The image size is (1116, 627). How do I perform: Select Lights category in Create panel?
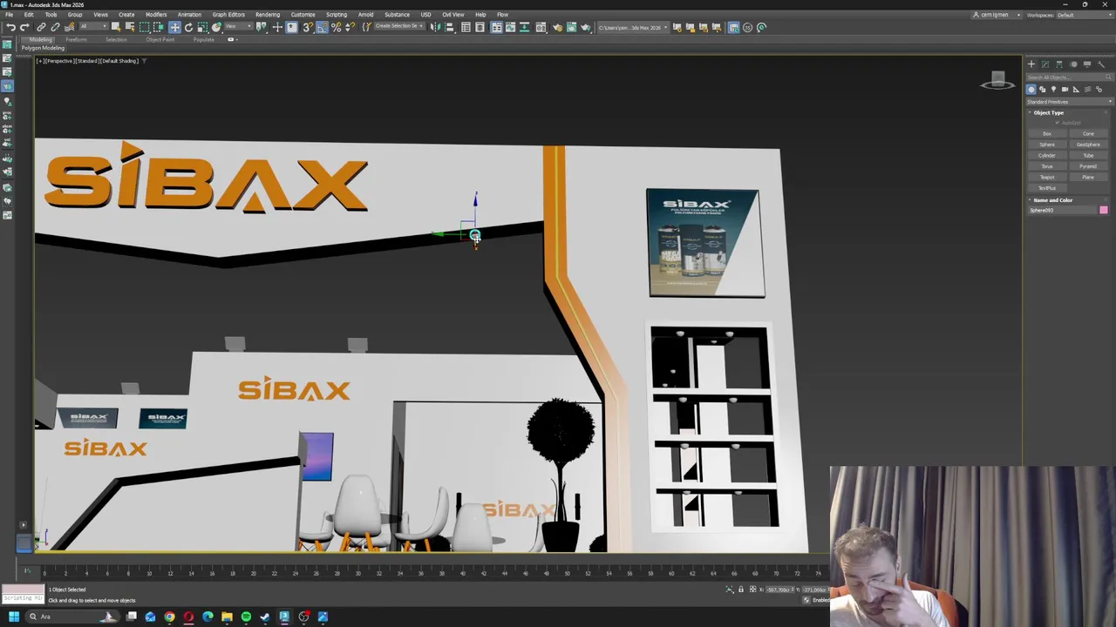[1053, 89]
